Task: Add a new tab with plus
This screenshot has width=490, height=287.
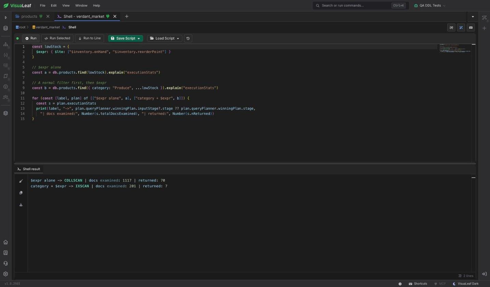Action: [x=127, y=16]
